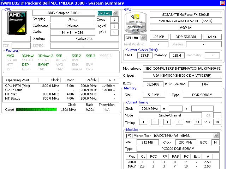245x171 pixels.
Task: Close the System Summary window
Action: pos(222,3)
